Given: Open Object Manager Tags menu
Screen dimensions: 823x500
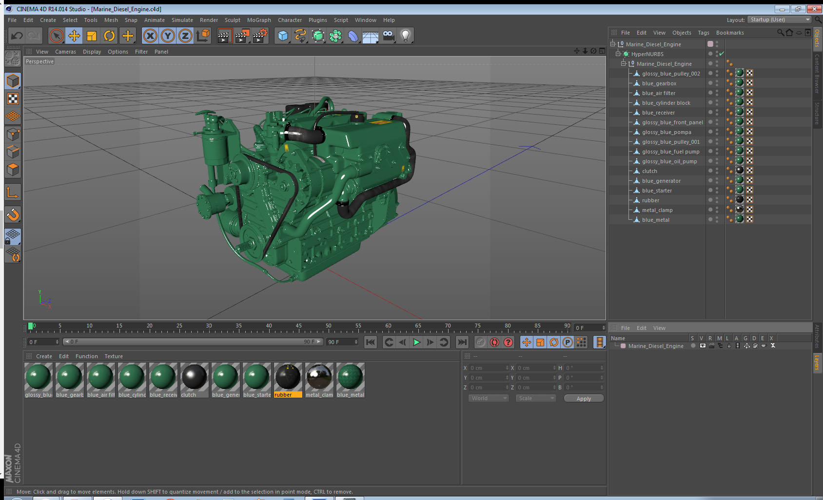Looking at the screenshot, I should tap(703, 33).
